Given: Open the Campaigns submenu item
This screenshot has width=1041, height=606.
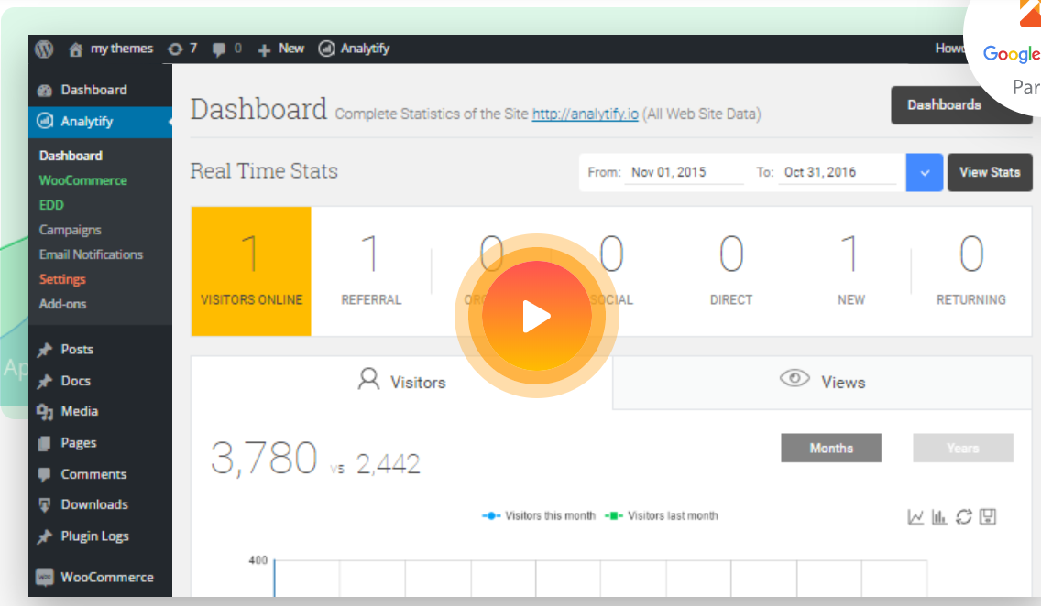Looking at the screenshot, I should click(70, 230).
